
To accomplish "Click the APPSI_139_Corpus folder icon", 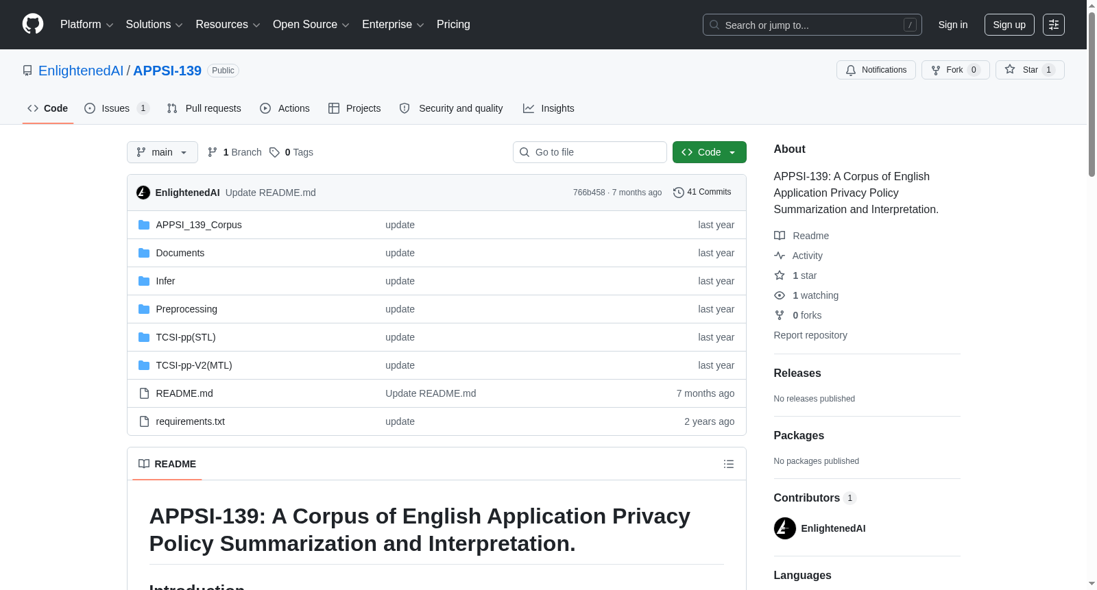I will click(x=144, y=225).
